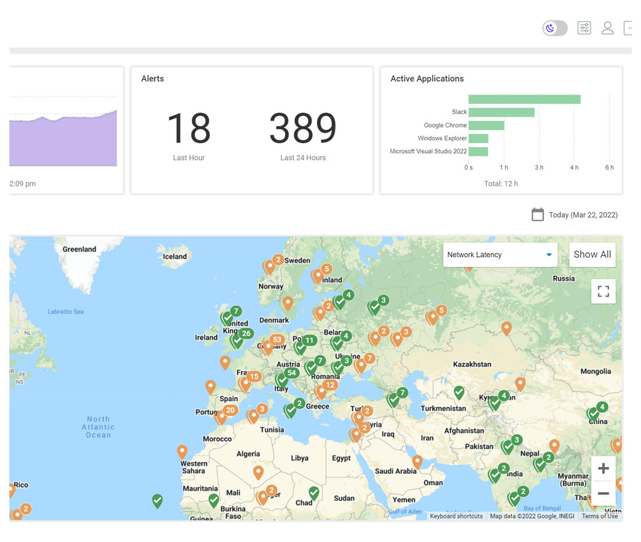Click the calendar date picker icon
Screen dimensions: 641x542
click(x=538, y=215)
